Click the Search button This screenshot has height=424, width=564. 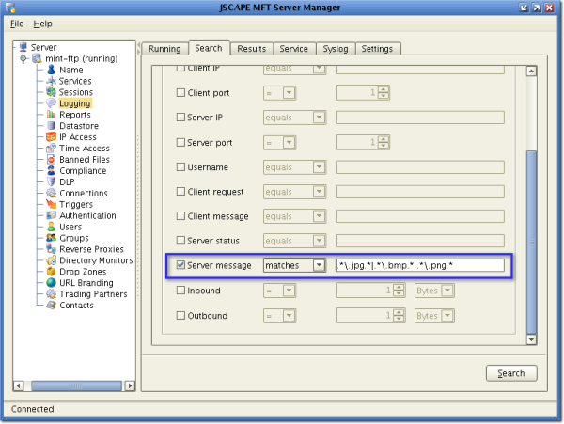pyautogui.click(x=511, y=373)
